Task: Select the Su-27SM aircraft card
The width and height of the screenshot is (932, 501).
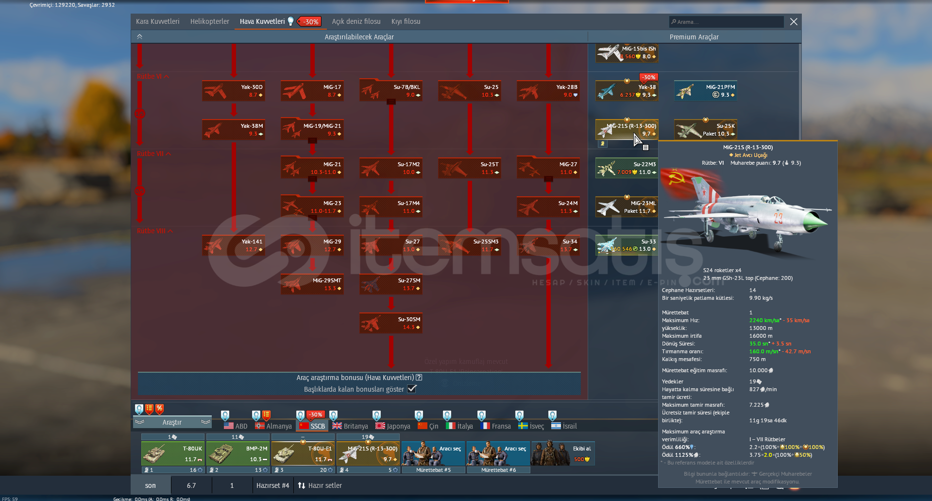Action: coord(391,284)
